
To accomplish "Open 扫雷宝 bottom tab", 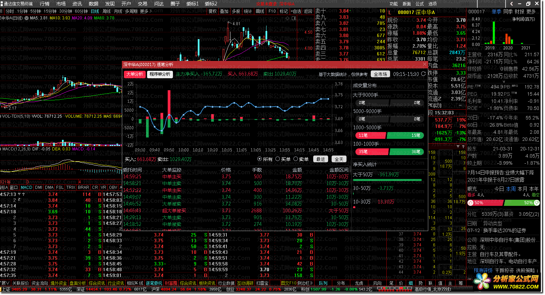I will (x=262, y=283).
